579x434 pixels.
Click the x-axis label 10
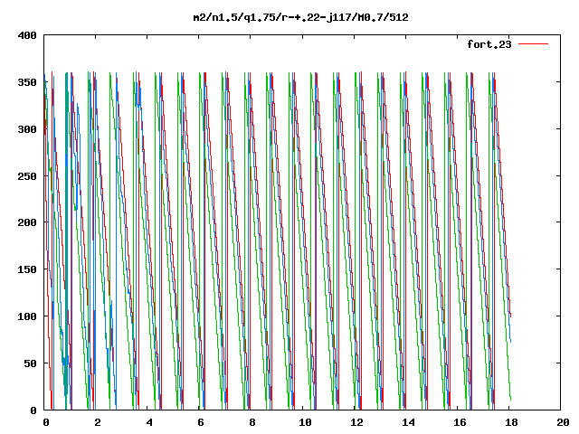coord(305,422)
